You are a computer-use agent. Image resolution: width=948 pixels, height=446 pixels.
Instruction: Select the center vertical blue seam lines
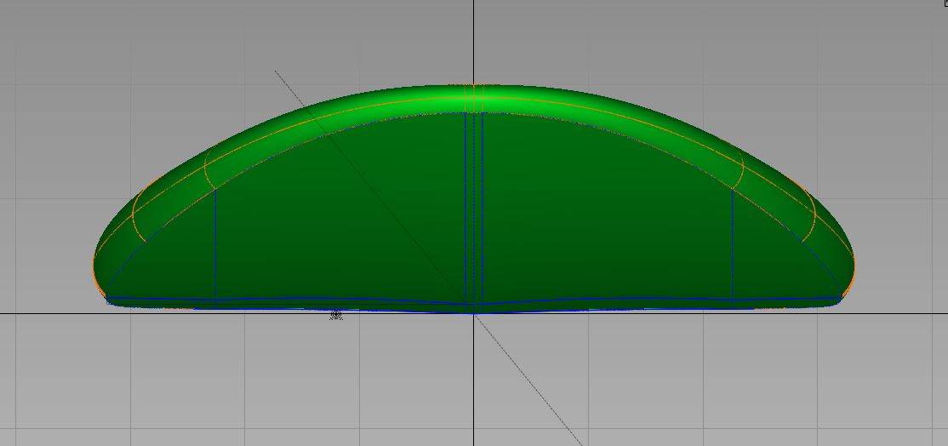pos(474,204)
